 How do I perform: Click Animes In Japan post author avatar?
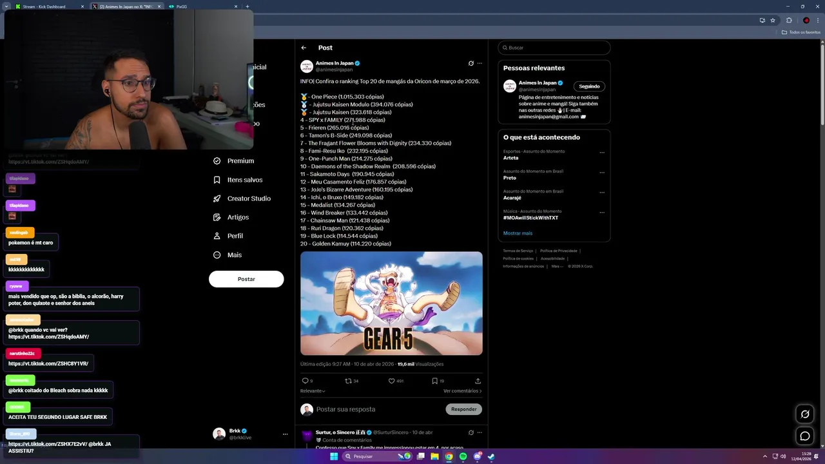pyautogui.click(x=307, y=66)
